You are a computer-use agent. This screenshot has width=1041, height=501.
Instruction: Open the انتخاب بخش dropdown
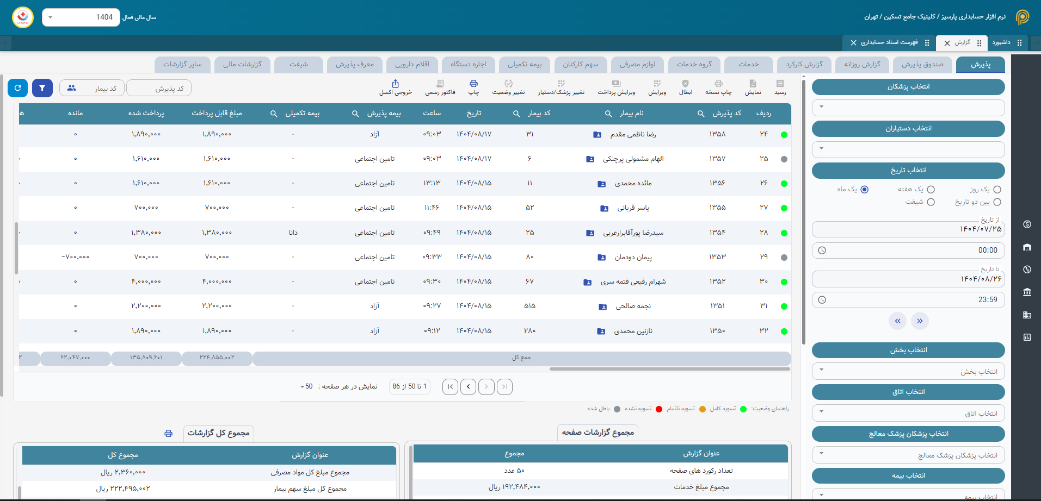[x=908, y=371]
